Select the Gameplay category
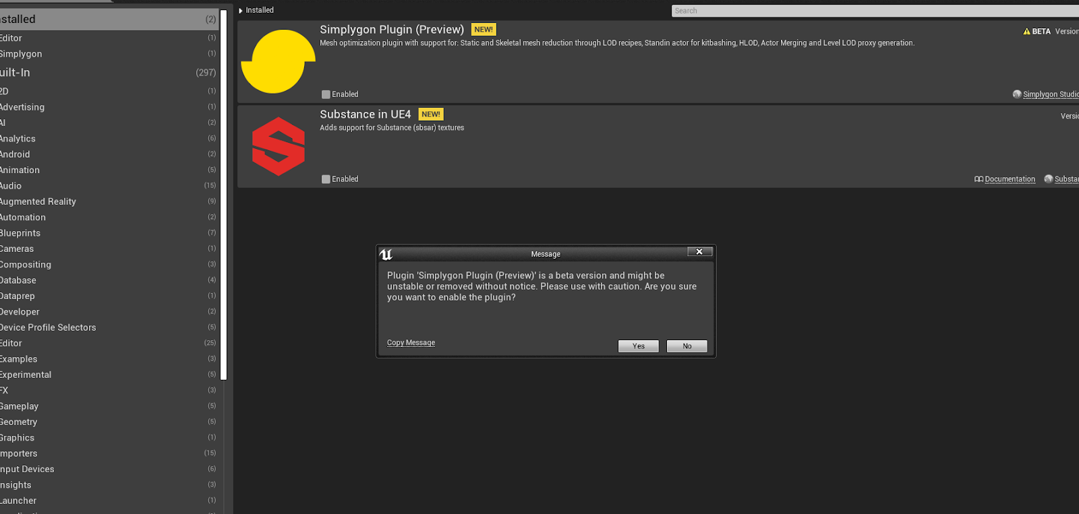This screenshot has width=1079, height=514. click(x=109, y=406)
